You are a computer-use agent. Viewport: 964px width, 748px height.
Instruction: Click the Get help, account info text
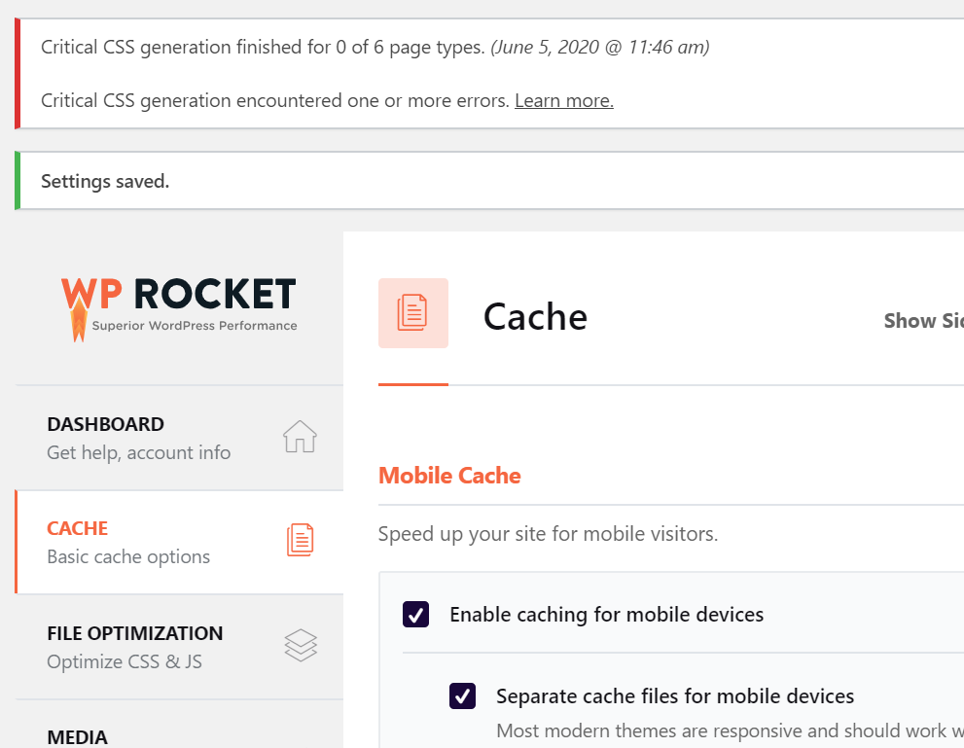tap(138, 452)
